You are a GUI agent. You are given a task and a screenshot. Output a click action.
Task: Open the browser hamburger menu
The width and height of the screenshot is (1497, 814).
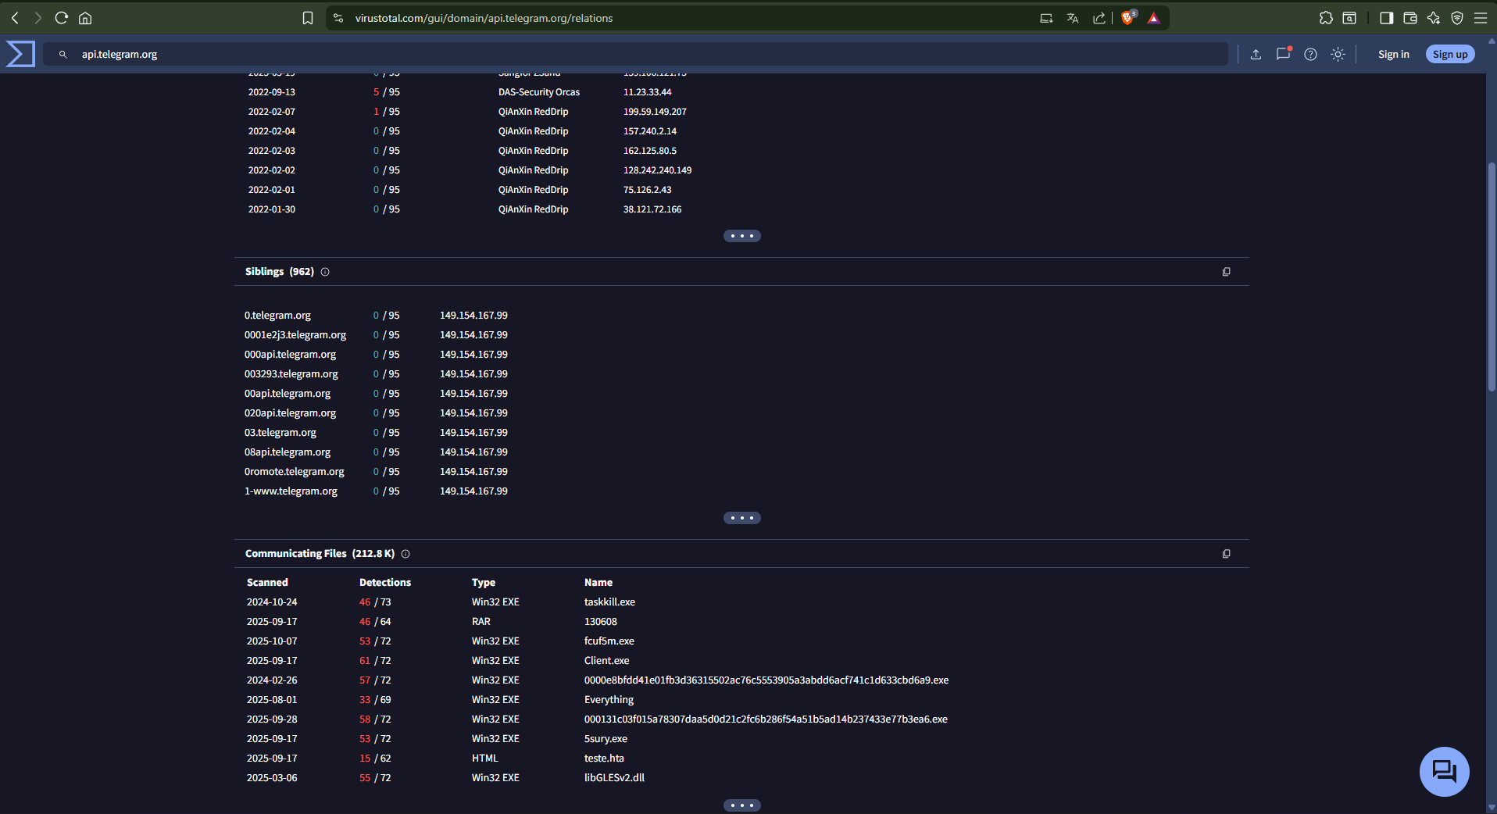[x=1481, y=18]
